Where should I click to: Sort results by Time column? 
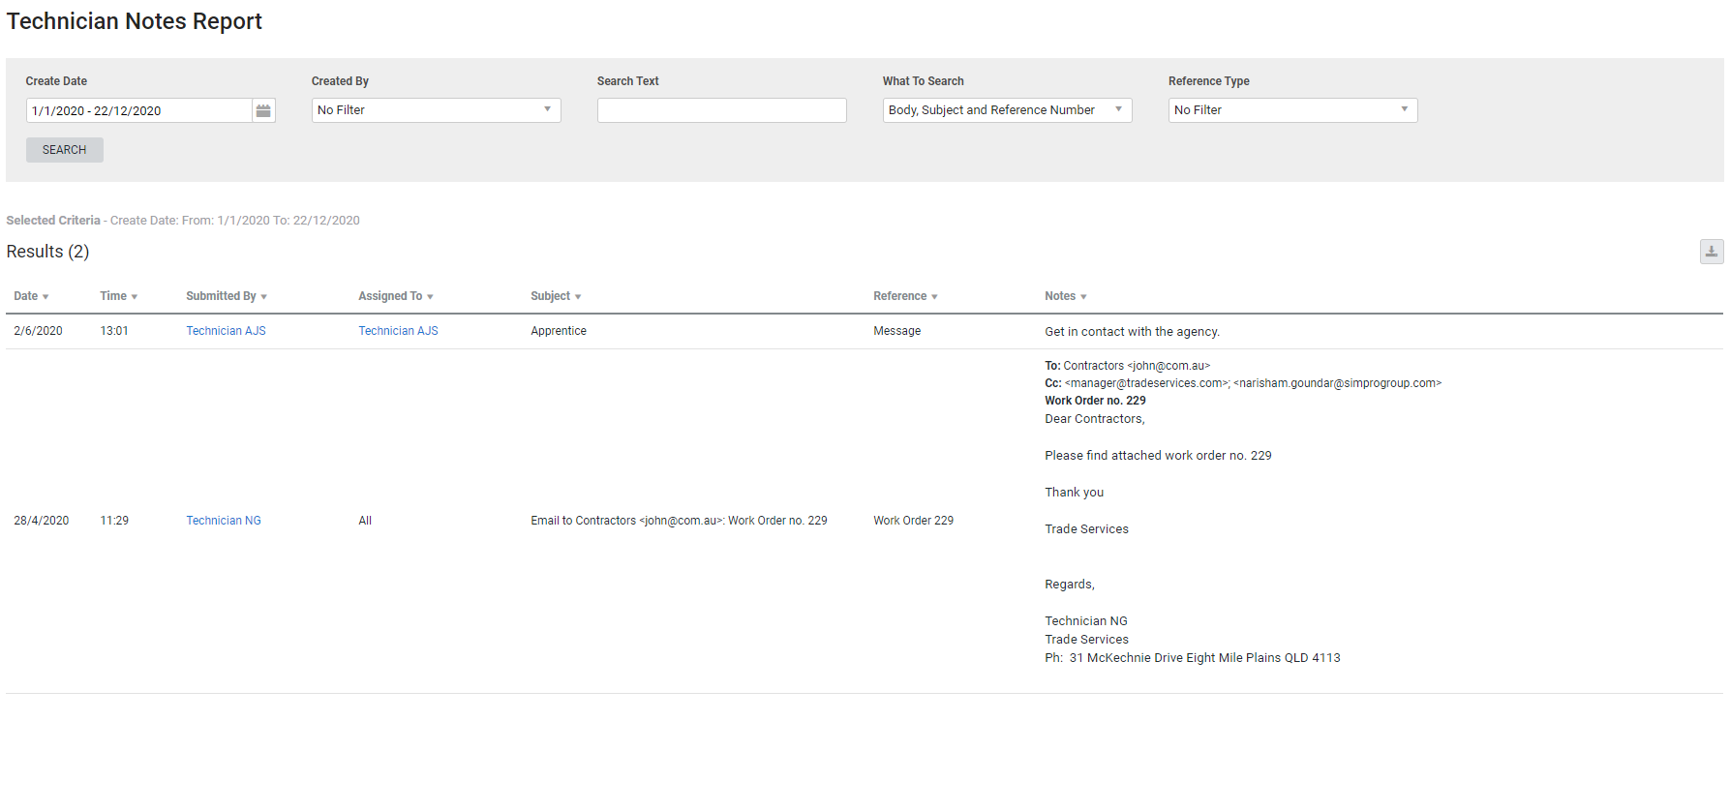coord(118,296)
